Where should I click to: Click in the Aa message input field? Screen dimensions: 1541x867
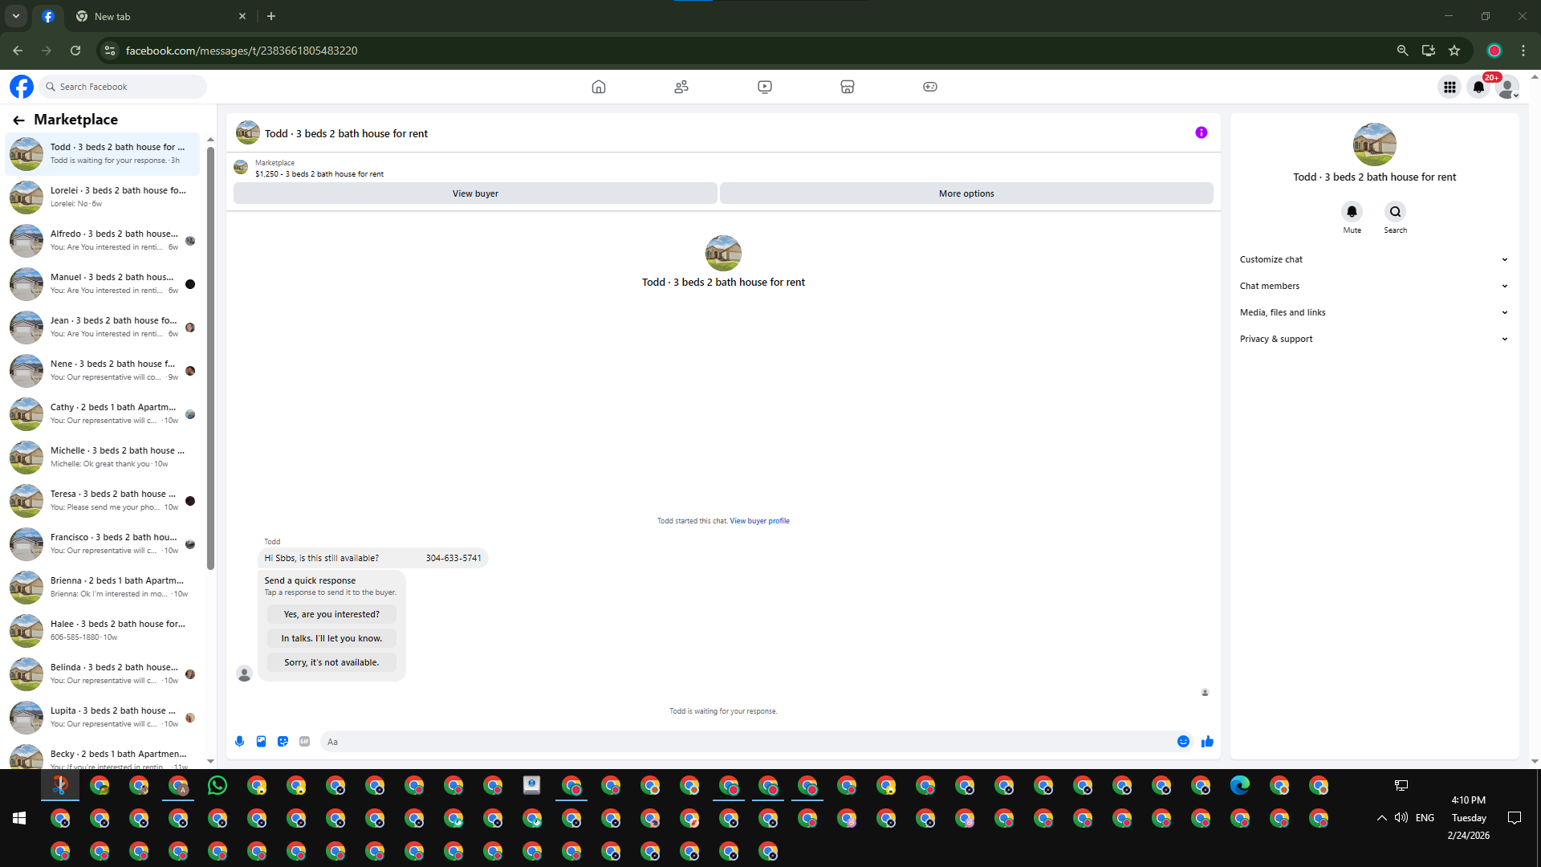coord(746,742)
